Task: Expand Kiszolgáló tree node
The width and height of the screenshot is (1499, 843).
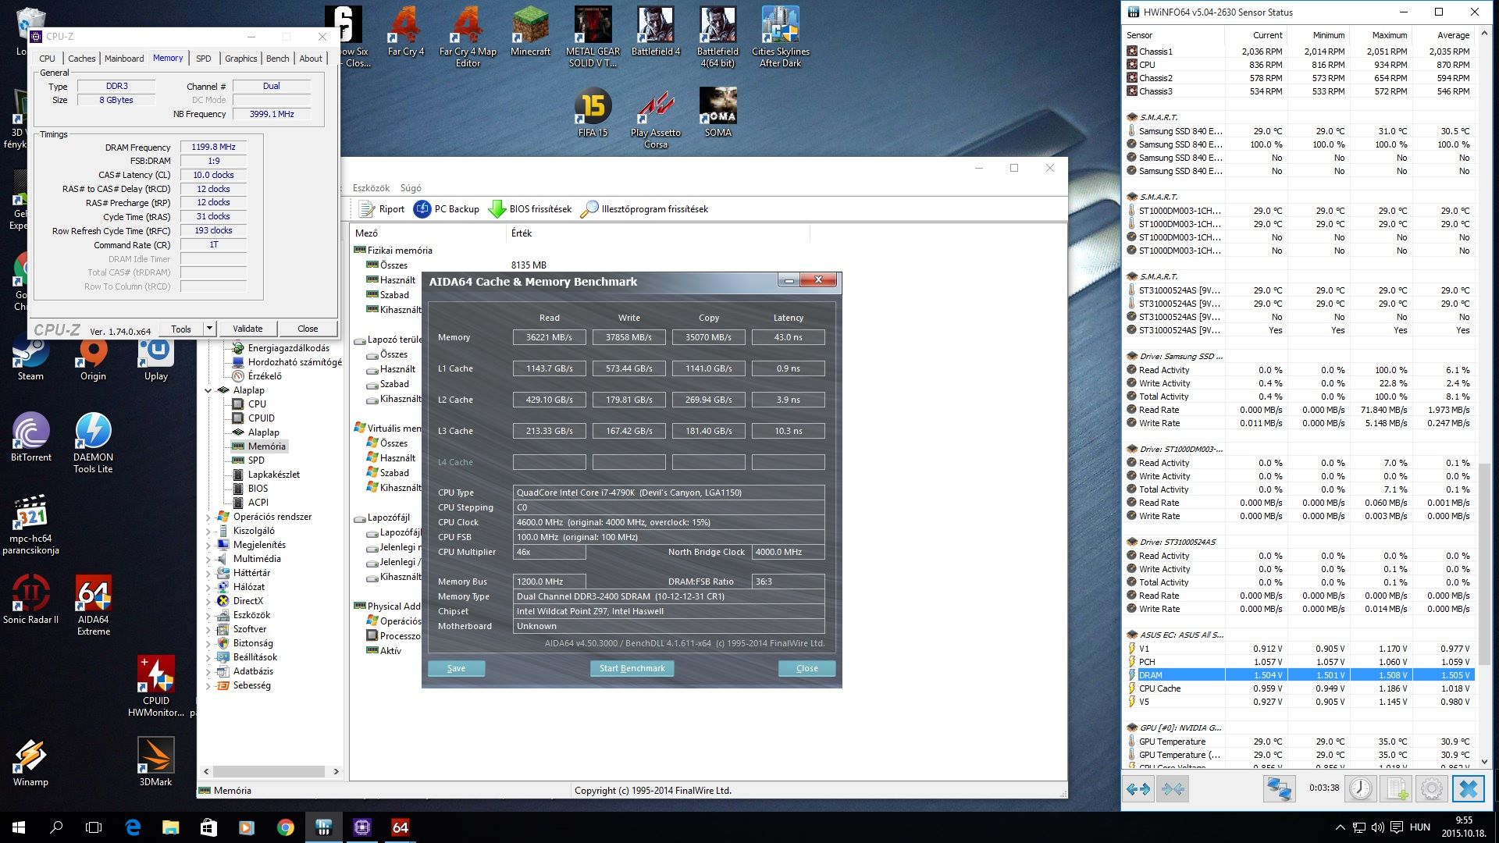Action: point(208,531)
